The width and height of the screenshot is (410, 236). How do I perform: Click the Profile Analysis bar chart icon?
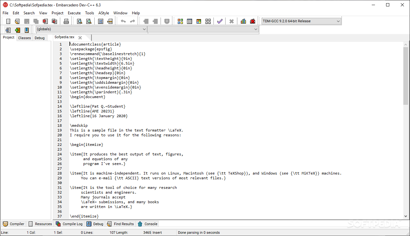(x=243, y=21)
